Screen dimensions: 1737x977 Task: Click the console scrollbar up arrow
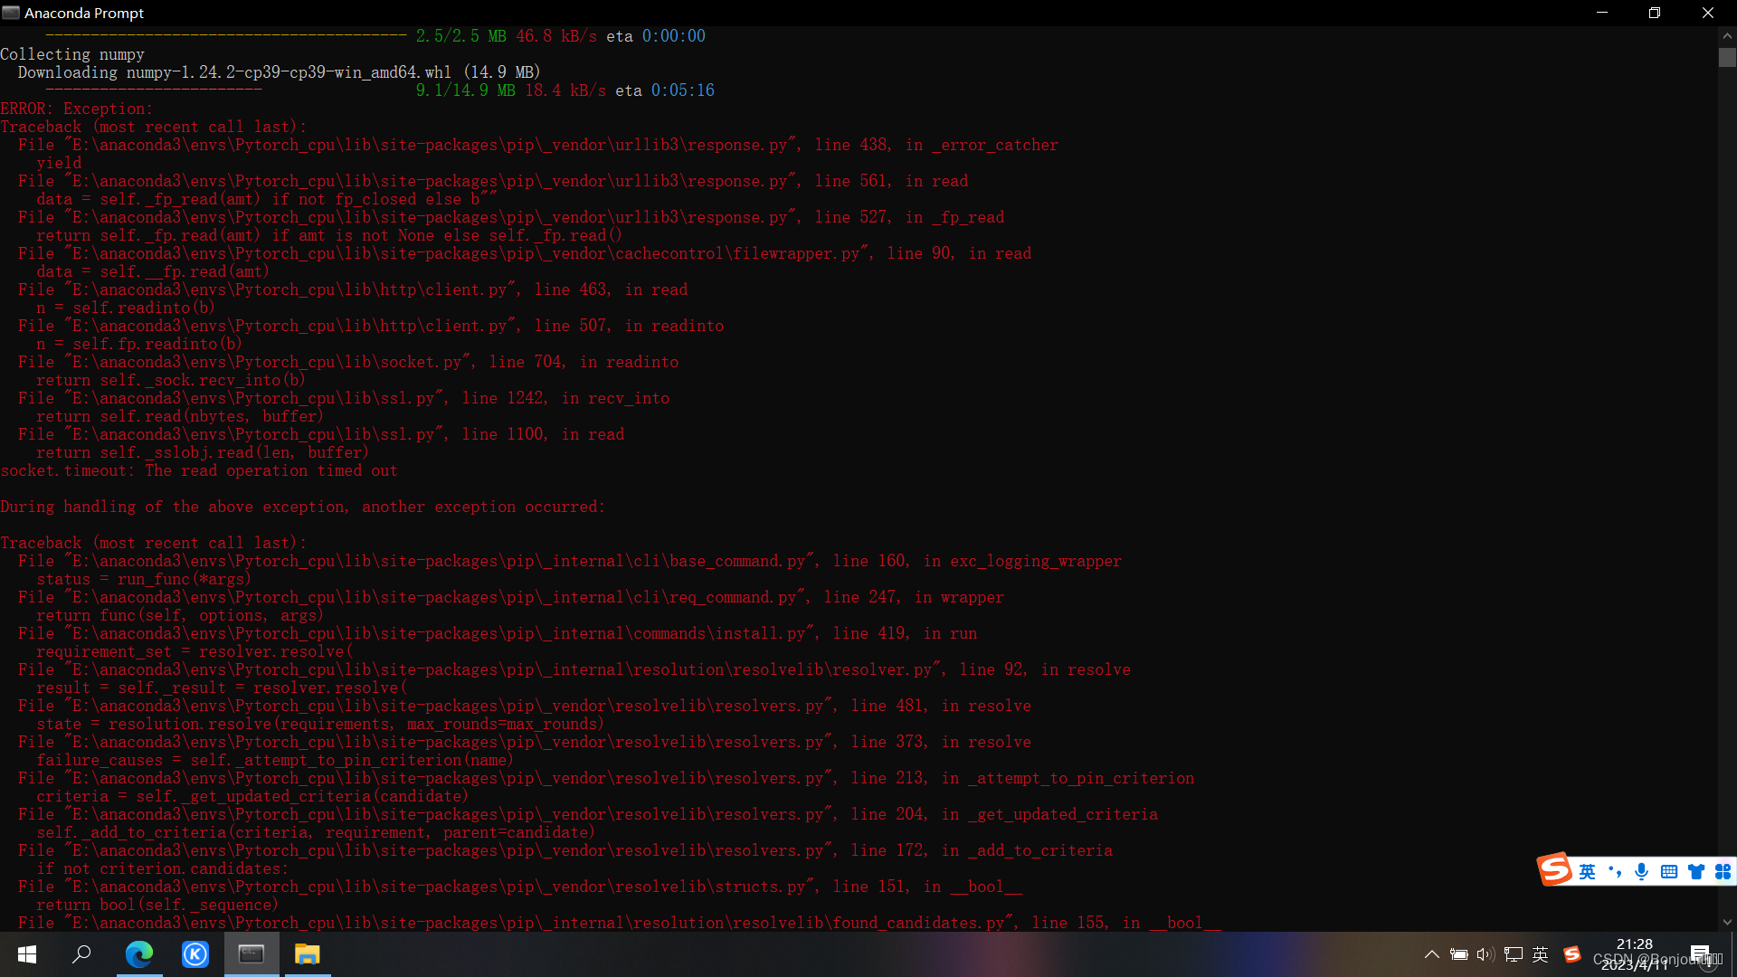(1727, 36)
